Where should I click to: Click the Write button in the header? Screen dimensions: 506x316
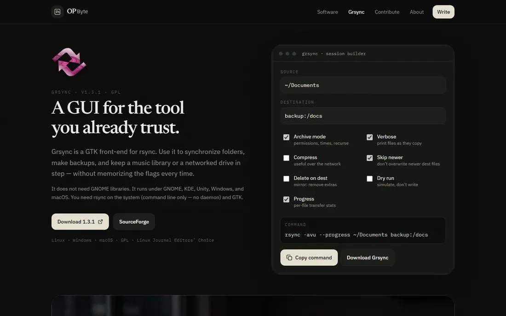tap(443, 12)
